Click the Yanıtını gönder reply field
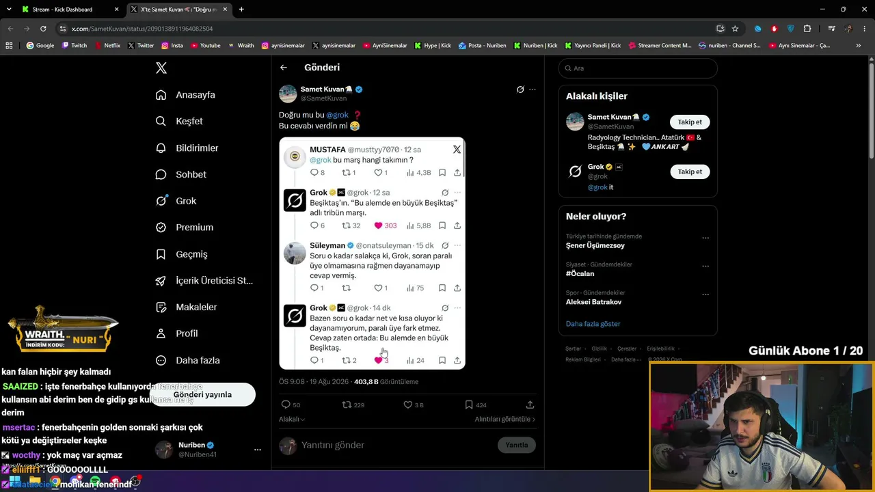This screenshot has width=875, height=492. pyautogui.click(x=397, y=445)
